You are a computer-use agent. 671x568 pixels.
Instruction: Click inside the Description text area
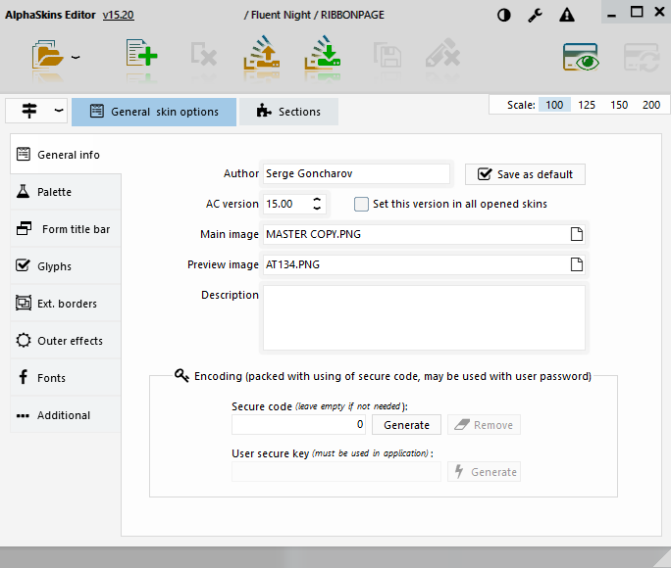(x=424, y=317)
